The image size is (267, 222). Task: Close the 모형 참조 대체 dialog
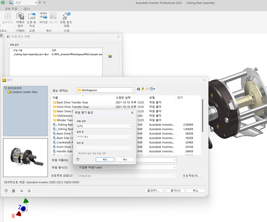118,37
